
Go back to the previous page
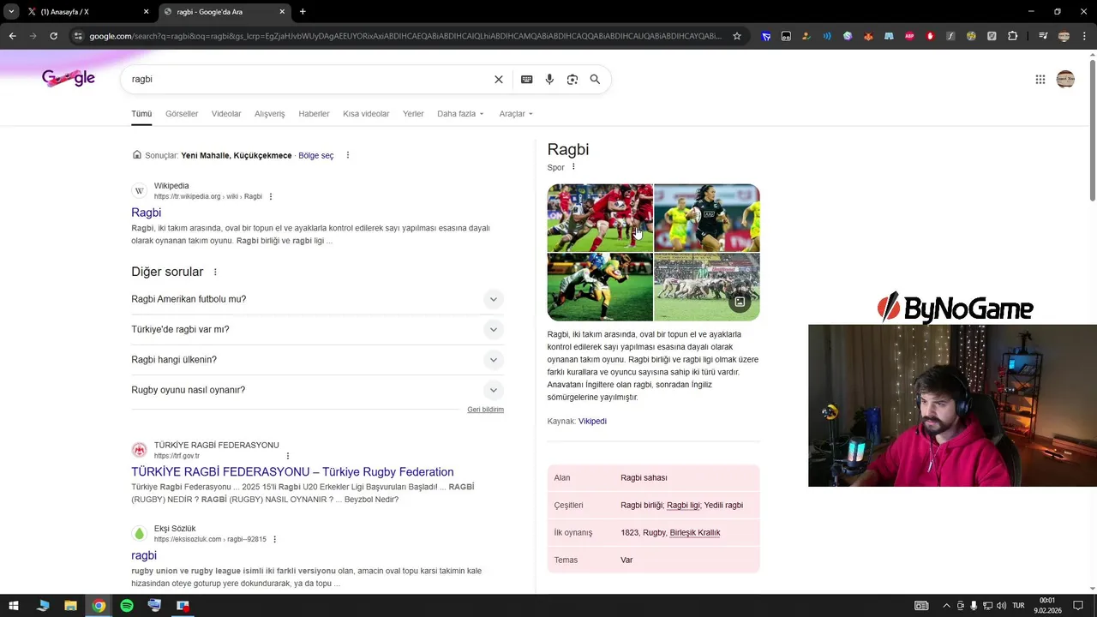click(12, 36)
